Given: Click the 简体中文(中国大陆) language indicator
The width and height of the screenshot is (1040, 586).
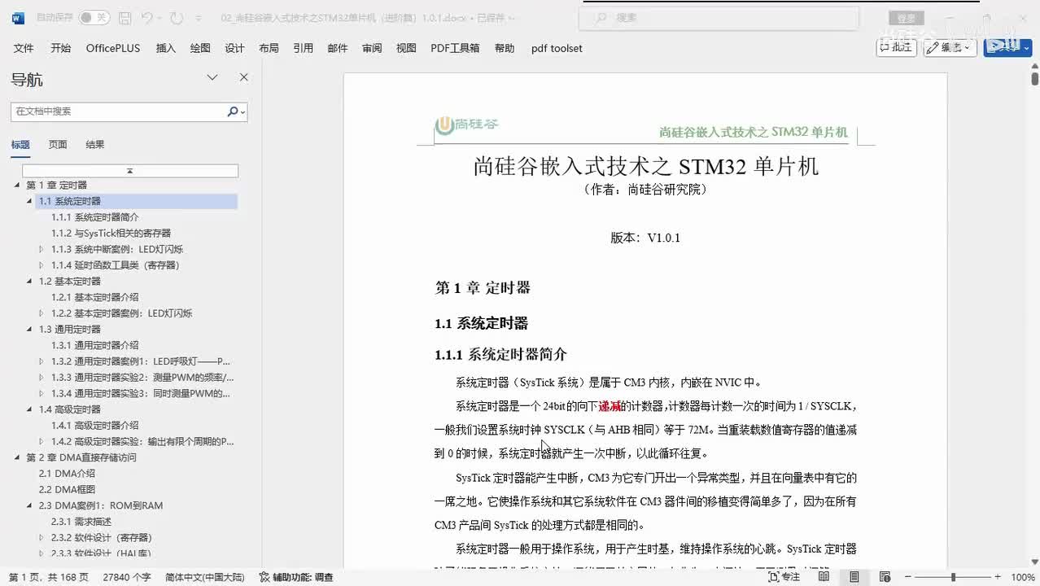Looking at the screenshot, I should 204,577.
